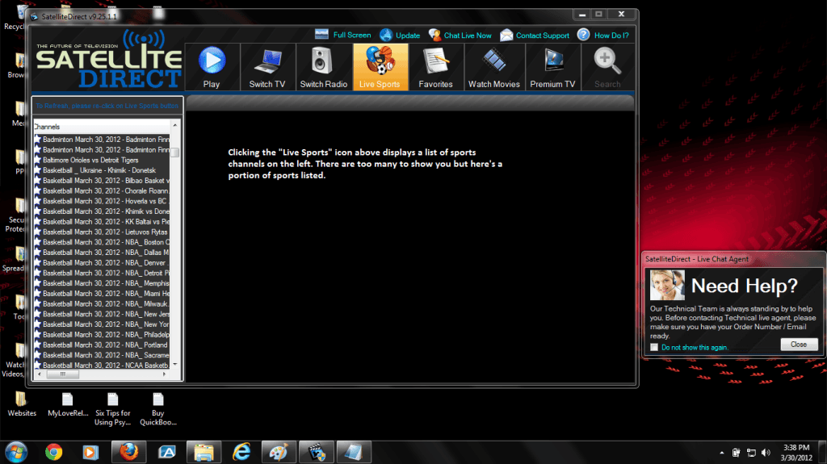Select the NBA New Jers channel
This screenshot has height=464, width=827.
102,314
